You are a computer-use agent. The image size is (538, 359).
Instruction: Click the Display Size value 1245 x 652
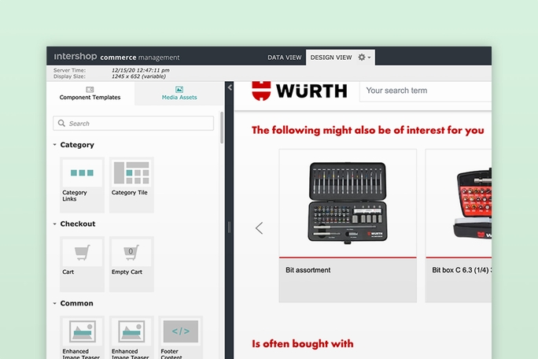point(138,76)
